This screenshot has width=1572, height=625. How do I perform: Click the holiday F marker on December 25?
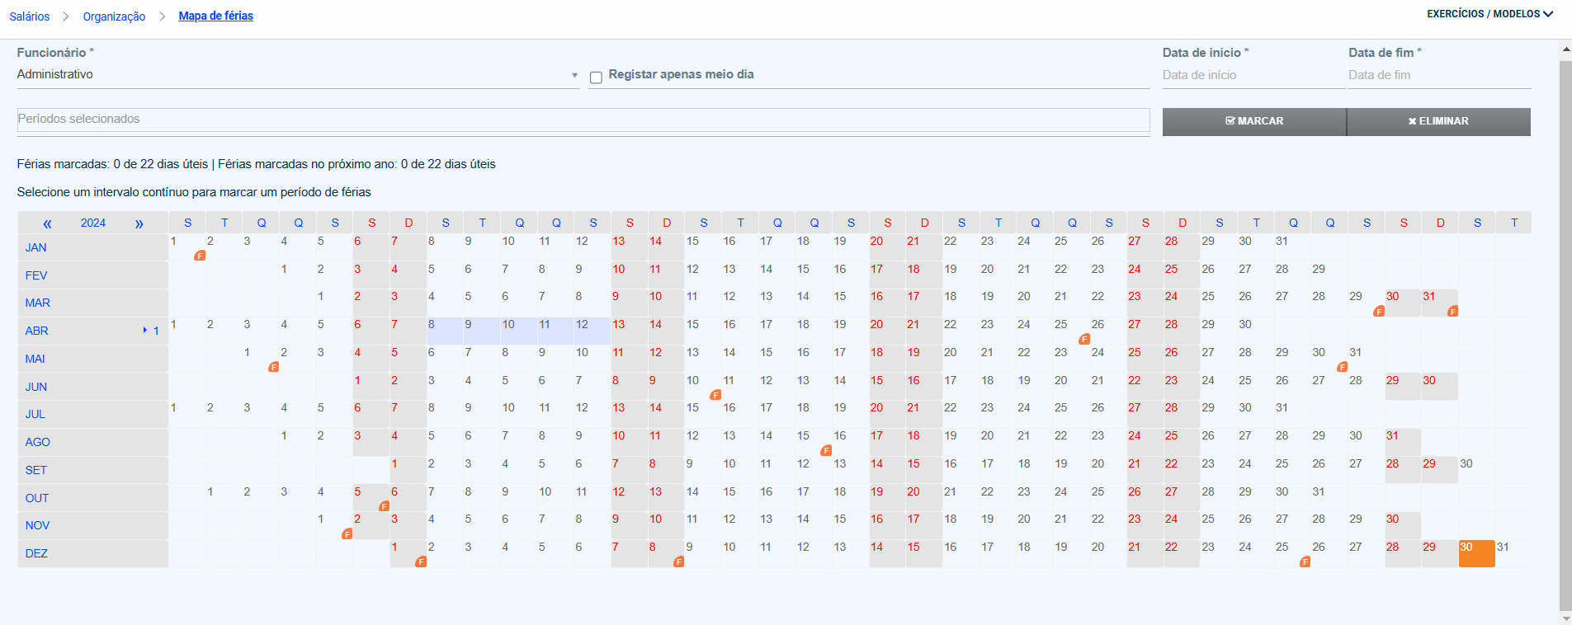pos(1305,562)
